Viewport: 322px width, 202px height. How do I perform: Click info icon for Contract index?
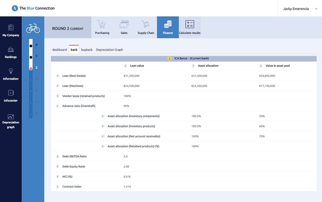[x=58, y=187]
